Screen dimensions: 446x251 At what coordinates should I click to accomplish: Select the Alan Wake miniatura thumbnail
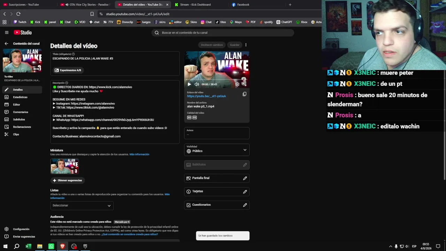click(64, 166)
